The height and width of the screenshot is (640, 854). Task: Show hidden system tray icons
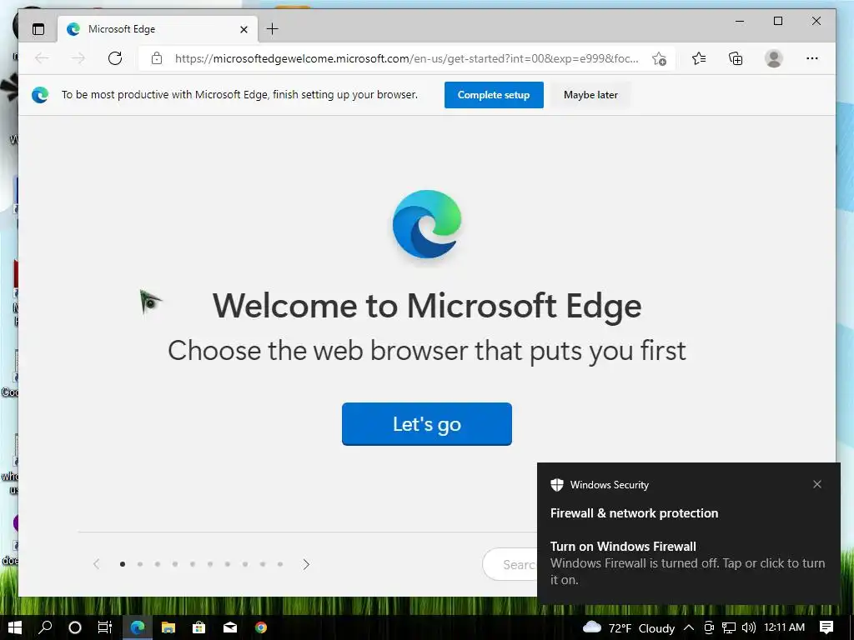click(688, 627)
